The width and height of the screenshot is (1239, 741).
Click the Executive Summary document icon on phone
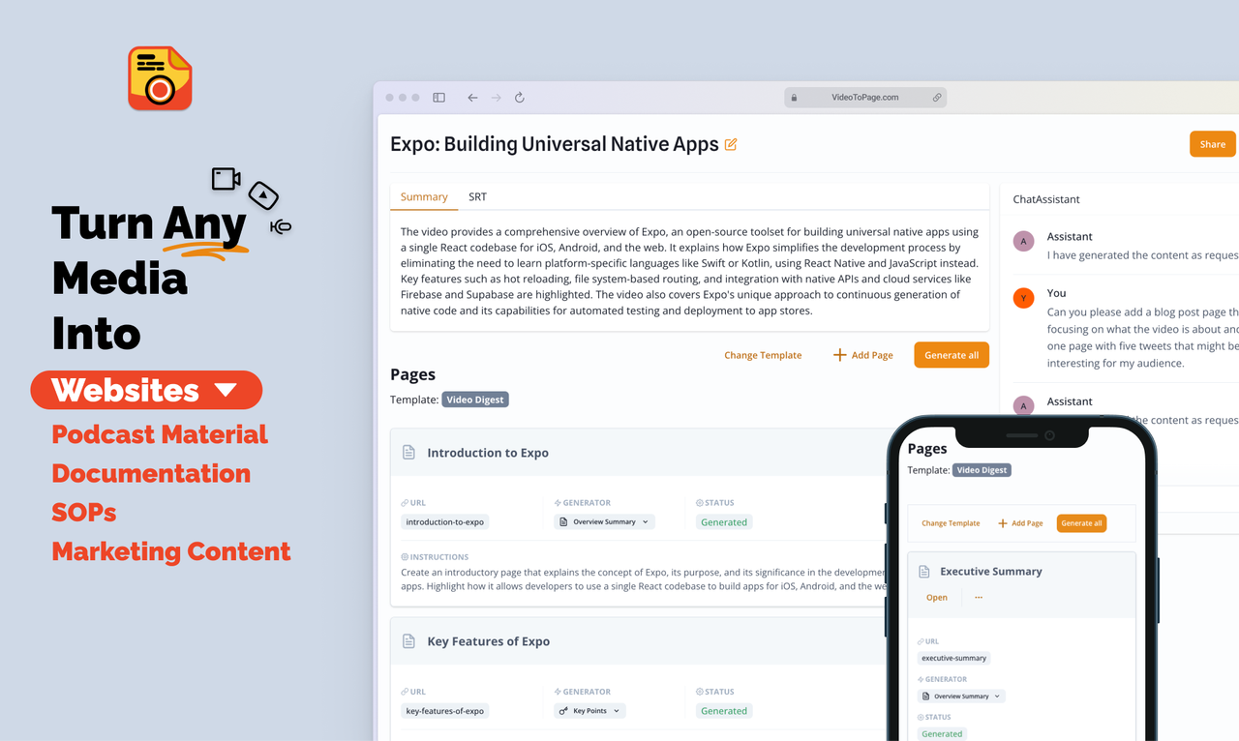[x=924, y=572]
